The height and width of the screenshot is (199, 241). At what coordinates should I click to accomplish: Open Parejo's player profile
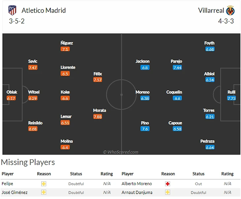176,61
